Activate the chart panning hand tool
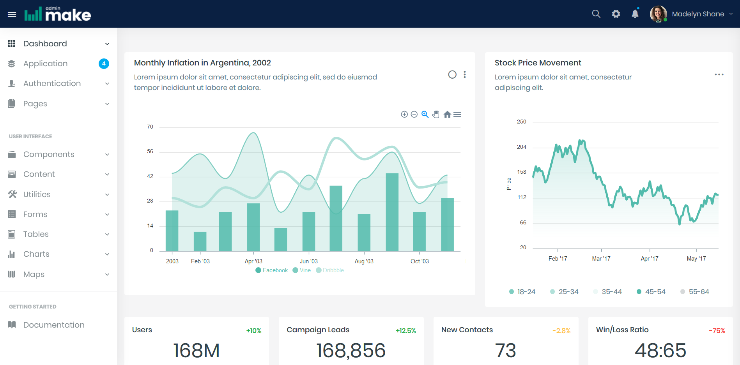The width and height of the screenshot is (740, 365). [x=436, y=114]
